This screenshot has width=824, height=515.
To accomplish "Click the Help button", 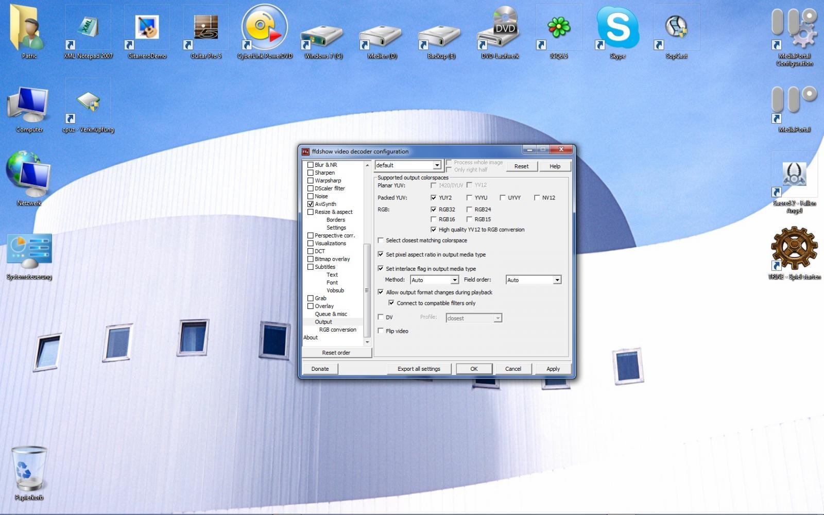I will [x=555, y=166].
